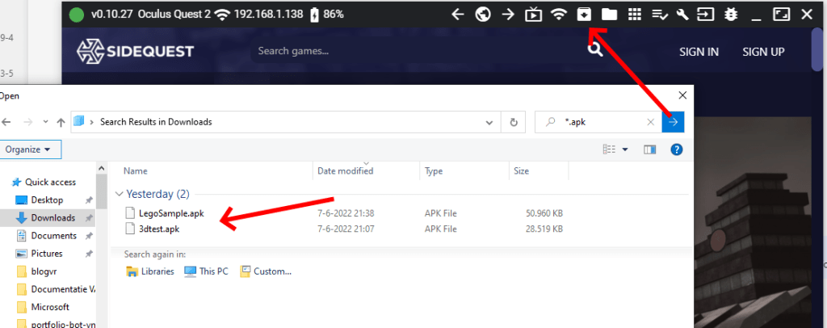Expand the address bar path dropdown

tap(489, 122)
